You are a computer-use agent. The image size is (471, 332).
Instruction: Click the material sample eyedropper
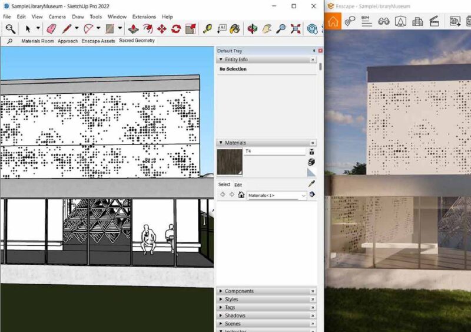click(311, 183)
